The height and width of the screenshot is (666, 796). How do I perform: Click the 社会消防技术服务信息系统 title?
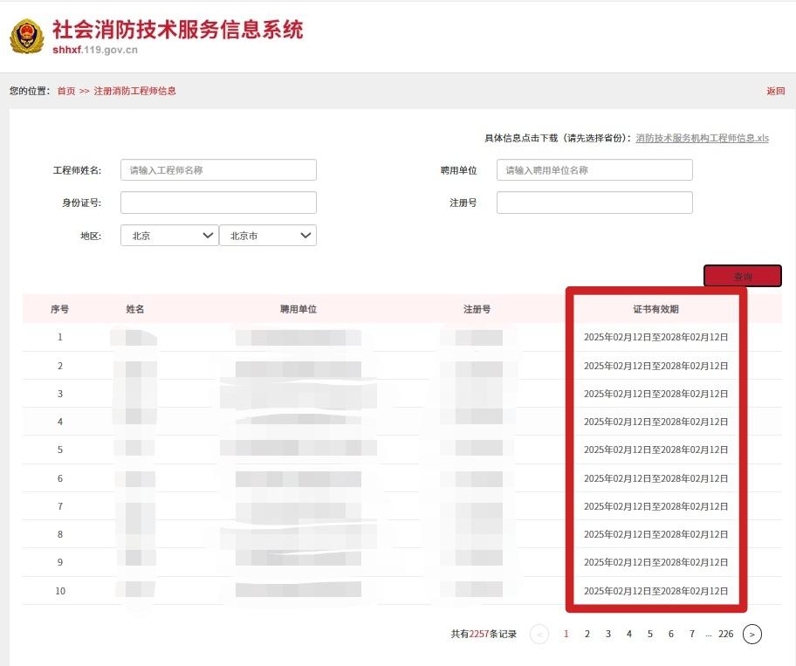coord(178,30)
